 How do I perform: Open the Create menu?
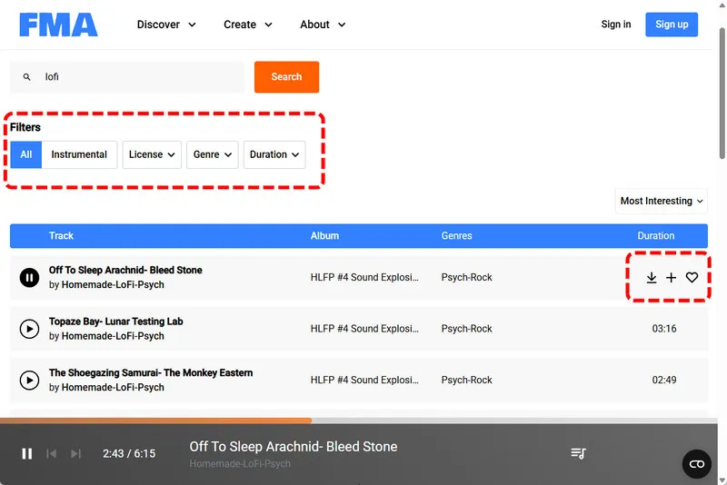tap(247, 25)
